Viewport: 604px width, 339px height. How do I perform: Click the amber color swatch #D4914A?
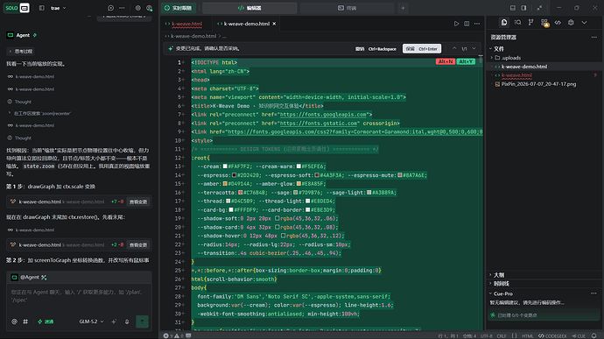(225, 184)
